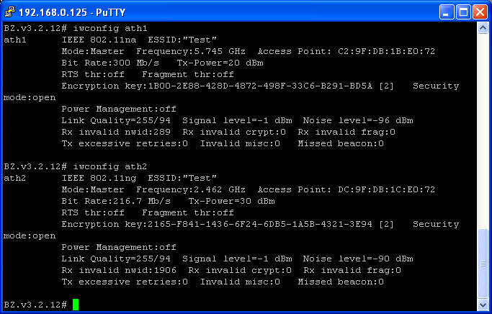492x314 pixels.
Task: Click the 192.168.0.125 - PuTTY title bar
Action: 216,11
